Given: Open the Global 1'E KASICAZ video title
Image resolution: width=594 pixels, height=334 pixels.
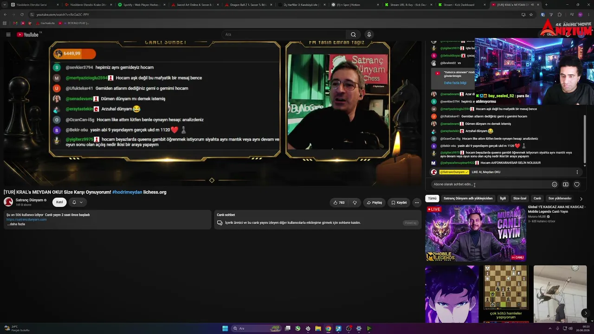Looking at the screenshot, I should 556,209.
